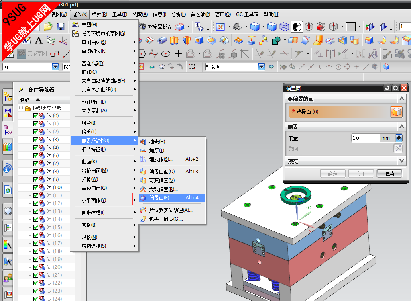Toggle the 体 (18) checkbox

[x=36, y=251]
